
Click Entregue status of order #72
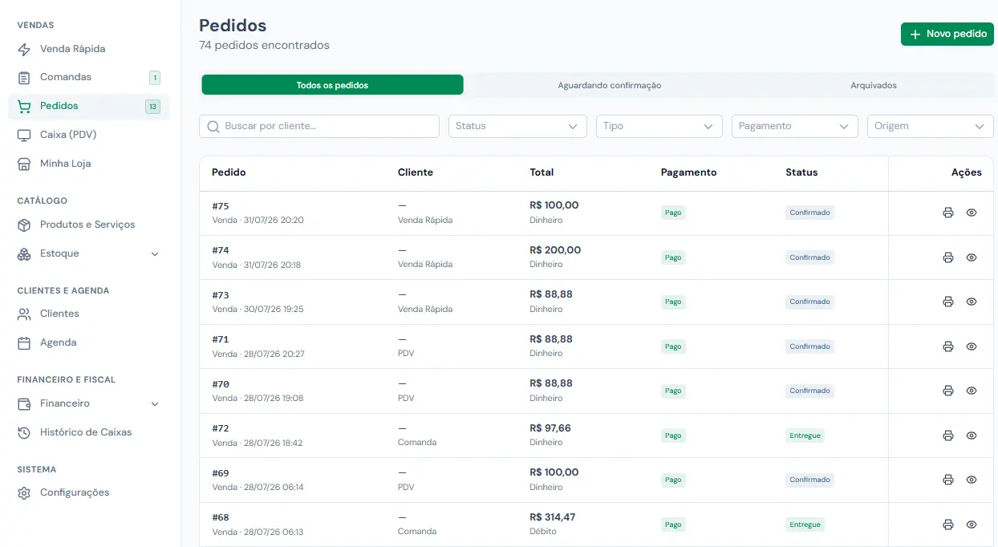pos(805,436)
